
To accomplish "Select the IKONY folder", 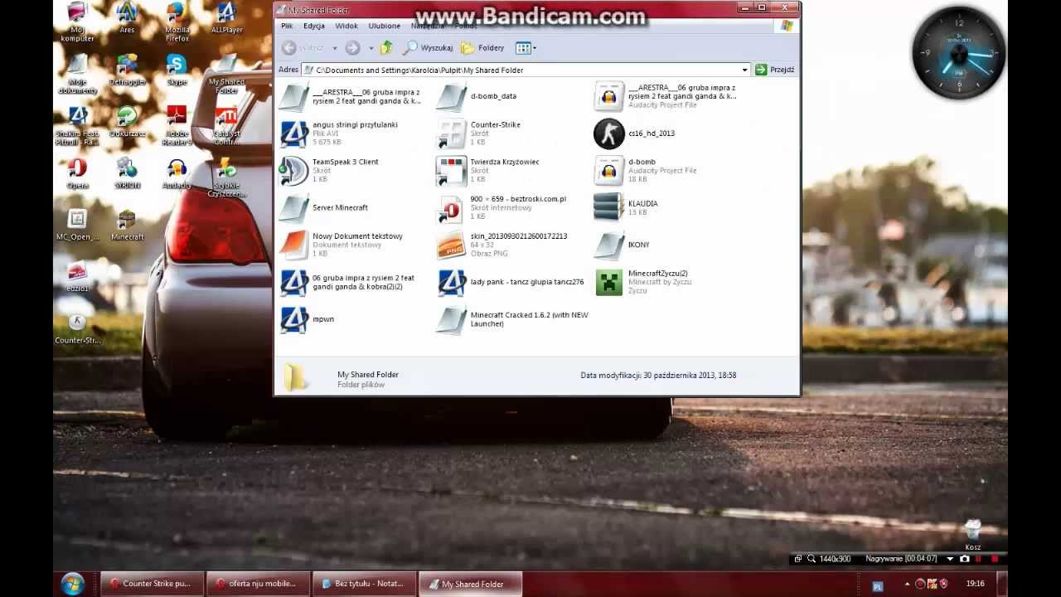I will 623,245.
